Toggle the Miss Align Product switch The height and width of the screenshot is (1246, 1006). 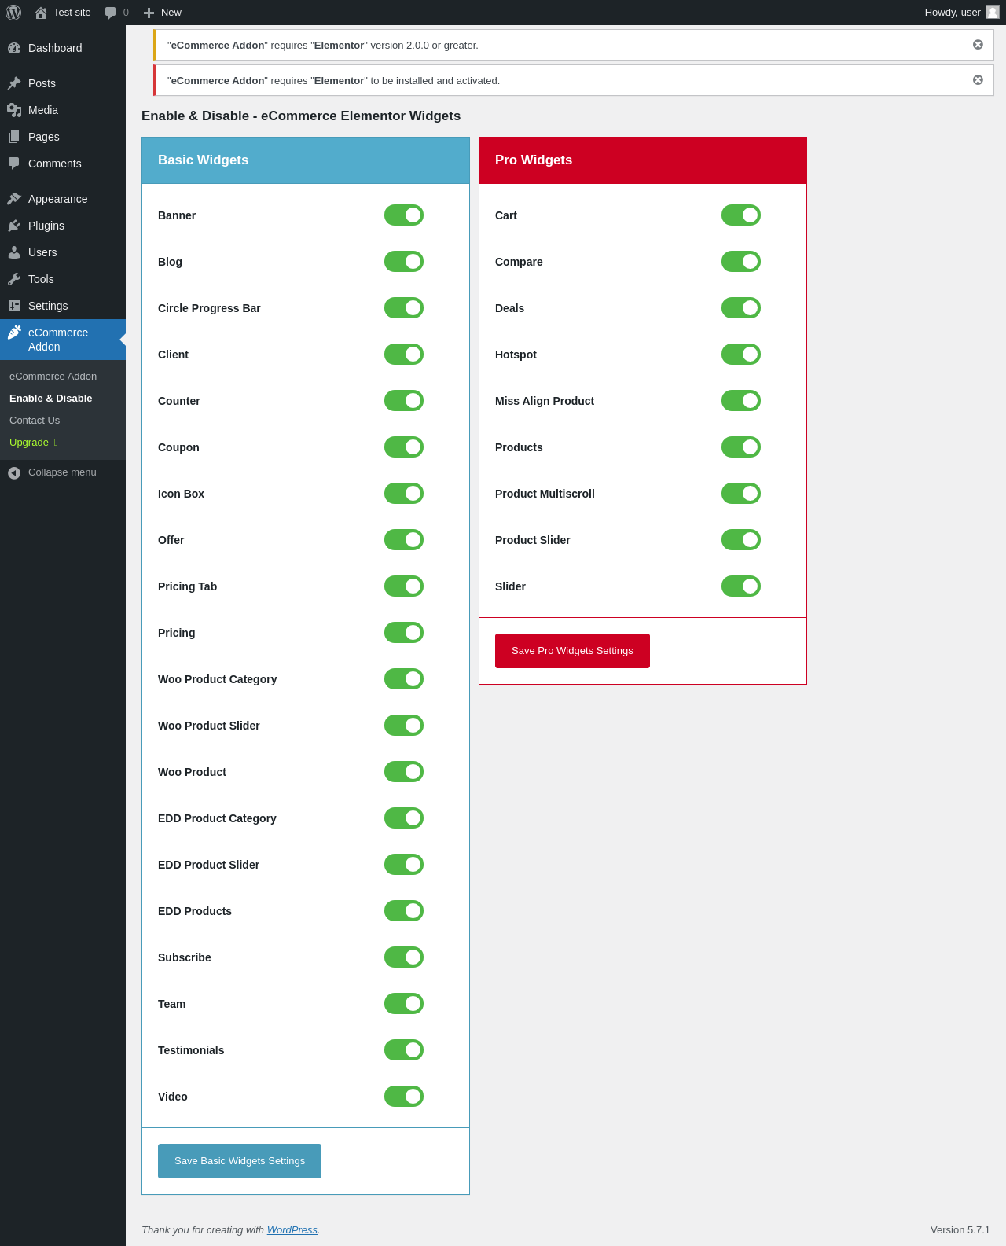point(741,401)
